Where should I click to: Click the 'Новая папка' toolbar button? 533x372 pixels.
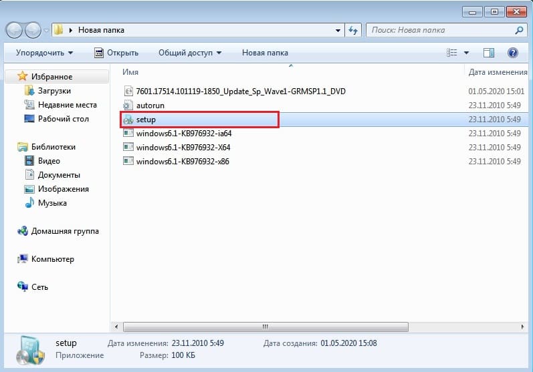point(265,53)
